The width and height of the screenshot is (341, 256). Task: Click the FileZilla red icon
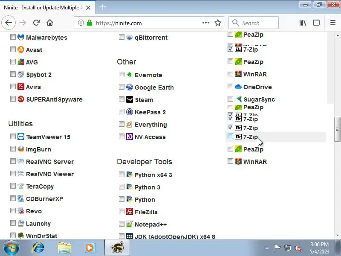click(x=130, y=212)
